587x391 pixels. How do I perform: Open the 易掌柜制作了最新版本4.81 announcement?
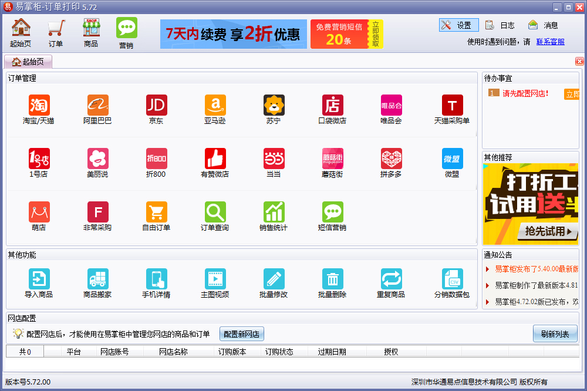tap(537, 285)
